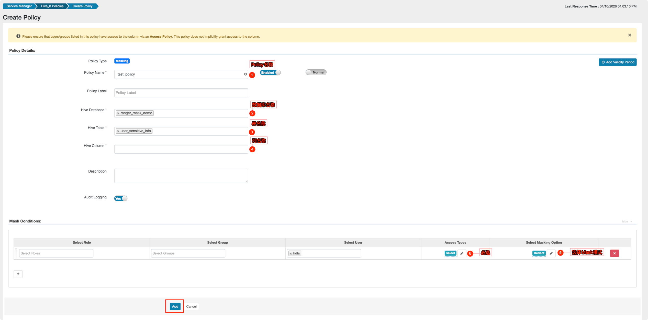Edit masking option with pencil icon
Image resolution: width=648 pixels, height=320 pixels.
click(x=551, y=253)
